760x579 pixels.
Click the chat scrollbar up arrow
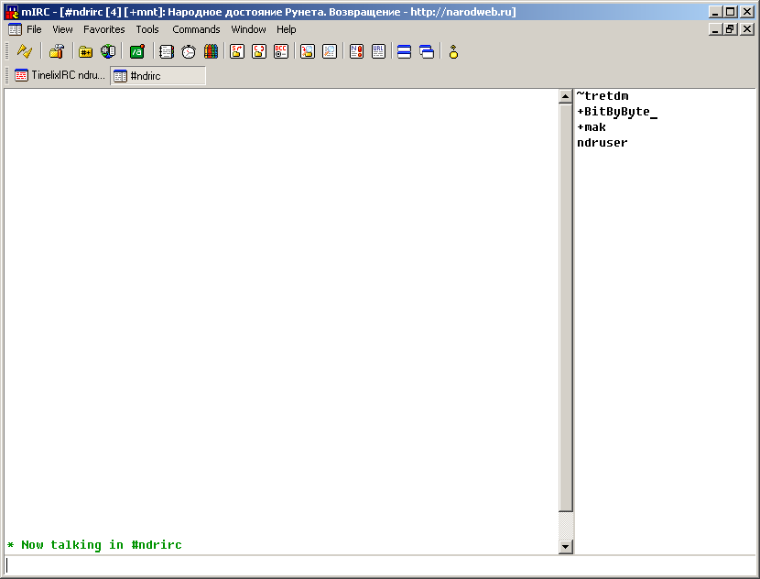pyautogui.click(x=566, y=96)
